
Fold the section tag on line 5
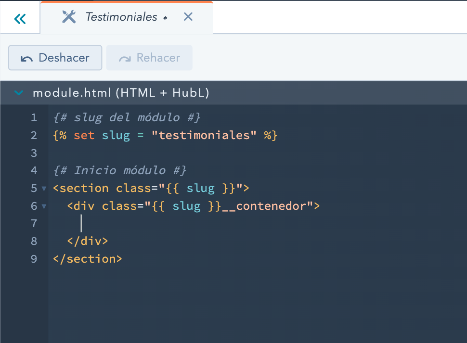[x=44, y=189]
